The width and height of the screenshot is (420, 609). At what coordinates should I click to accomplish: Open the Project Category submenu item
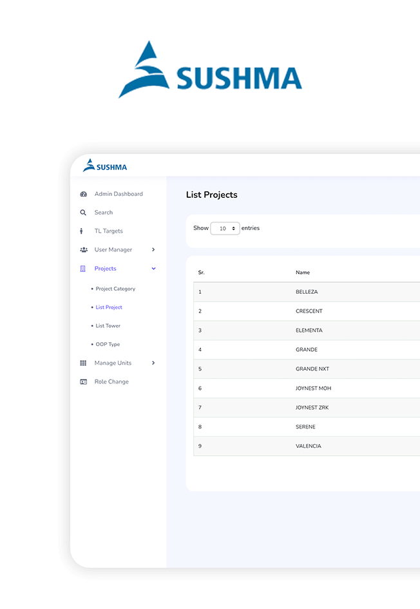pos(115,289)
